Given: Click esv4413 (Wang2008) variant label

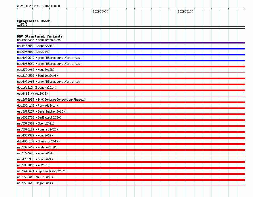Looking at the screenshot, I should click(32, 94).
